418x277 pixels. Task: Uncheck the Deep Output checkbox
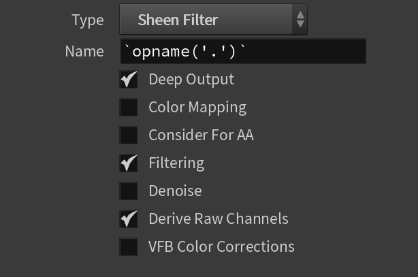coord(128,80)
